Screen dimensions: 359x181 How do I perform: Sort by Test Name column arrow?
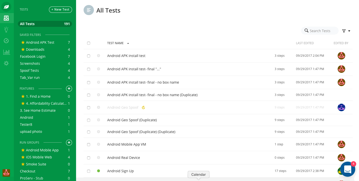(128, 43)
